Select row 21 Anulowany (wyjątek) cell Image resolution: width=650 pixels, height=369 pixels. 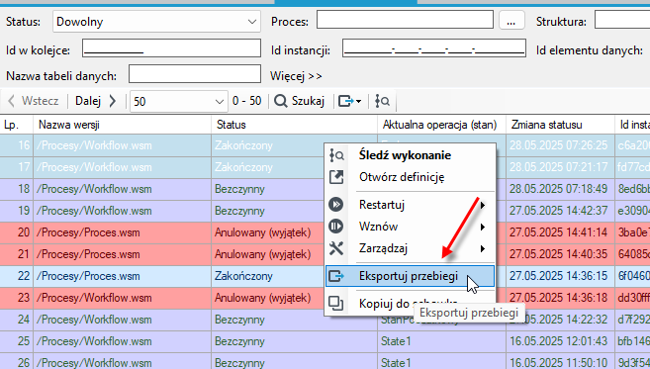[263, 254]
